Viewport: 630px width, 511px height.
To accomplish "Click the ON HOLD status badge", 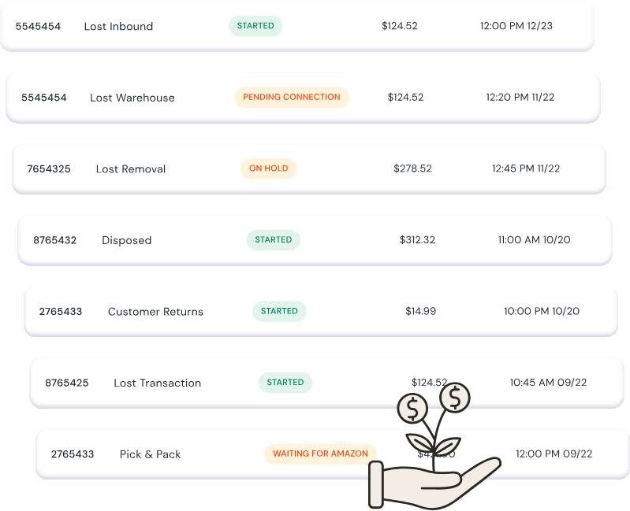I will click(x=268, y=168).
